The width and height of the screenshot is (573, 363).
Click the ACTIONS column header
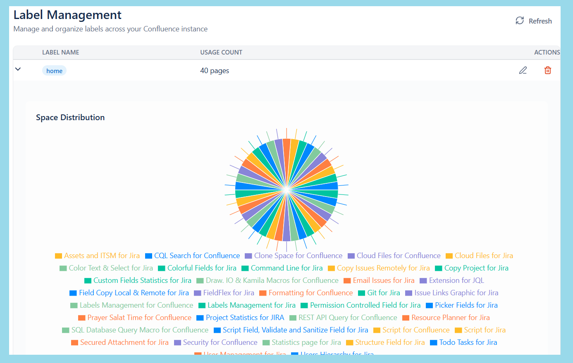pyautogui.click(x=547, y=52)
